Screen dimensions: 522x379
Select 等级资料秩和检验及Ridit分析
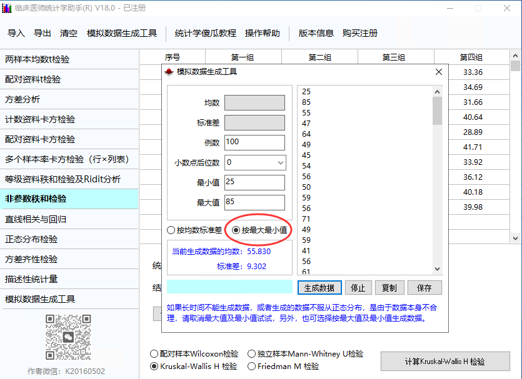[69, 179]
